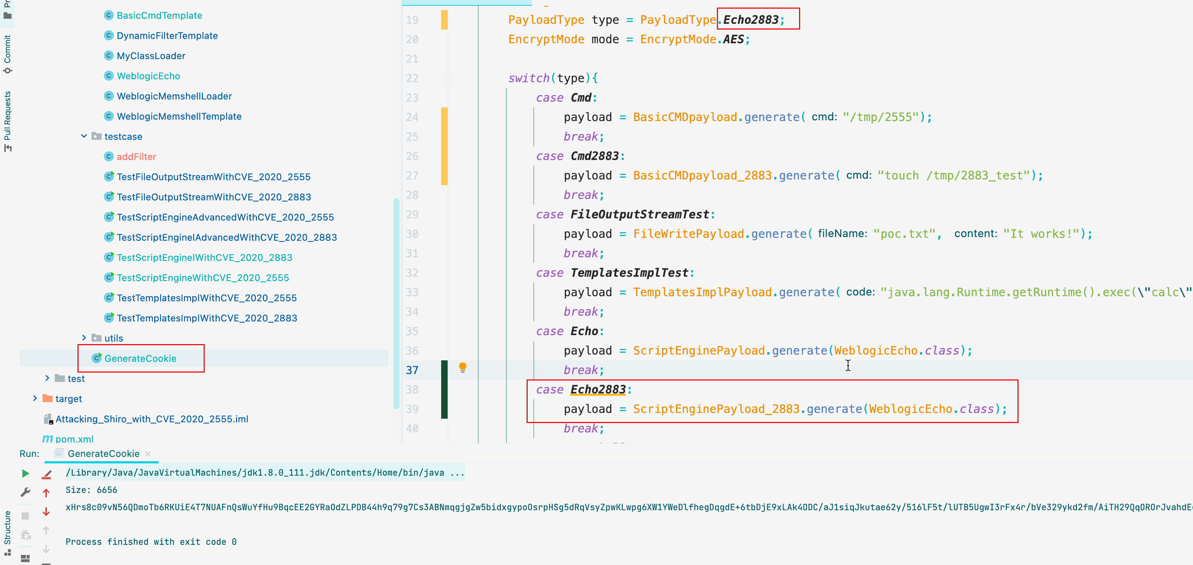The image size is (1193, 565).
Task: Open the Pull Requests tool window
Action: (8, 120)
